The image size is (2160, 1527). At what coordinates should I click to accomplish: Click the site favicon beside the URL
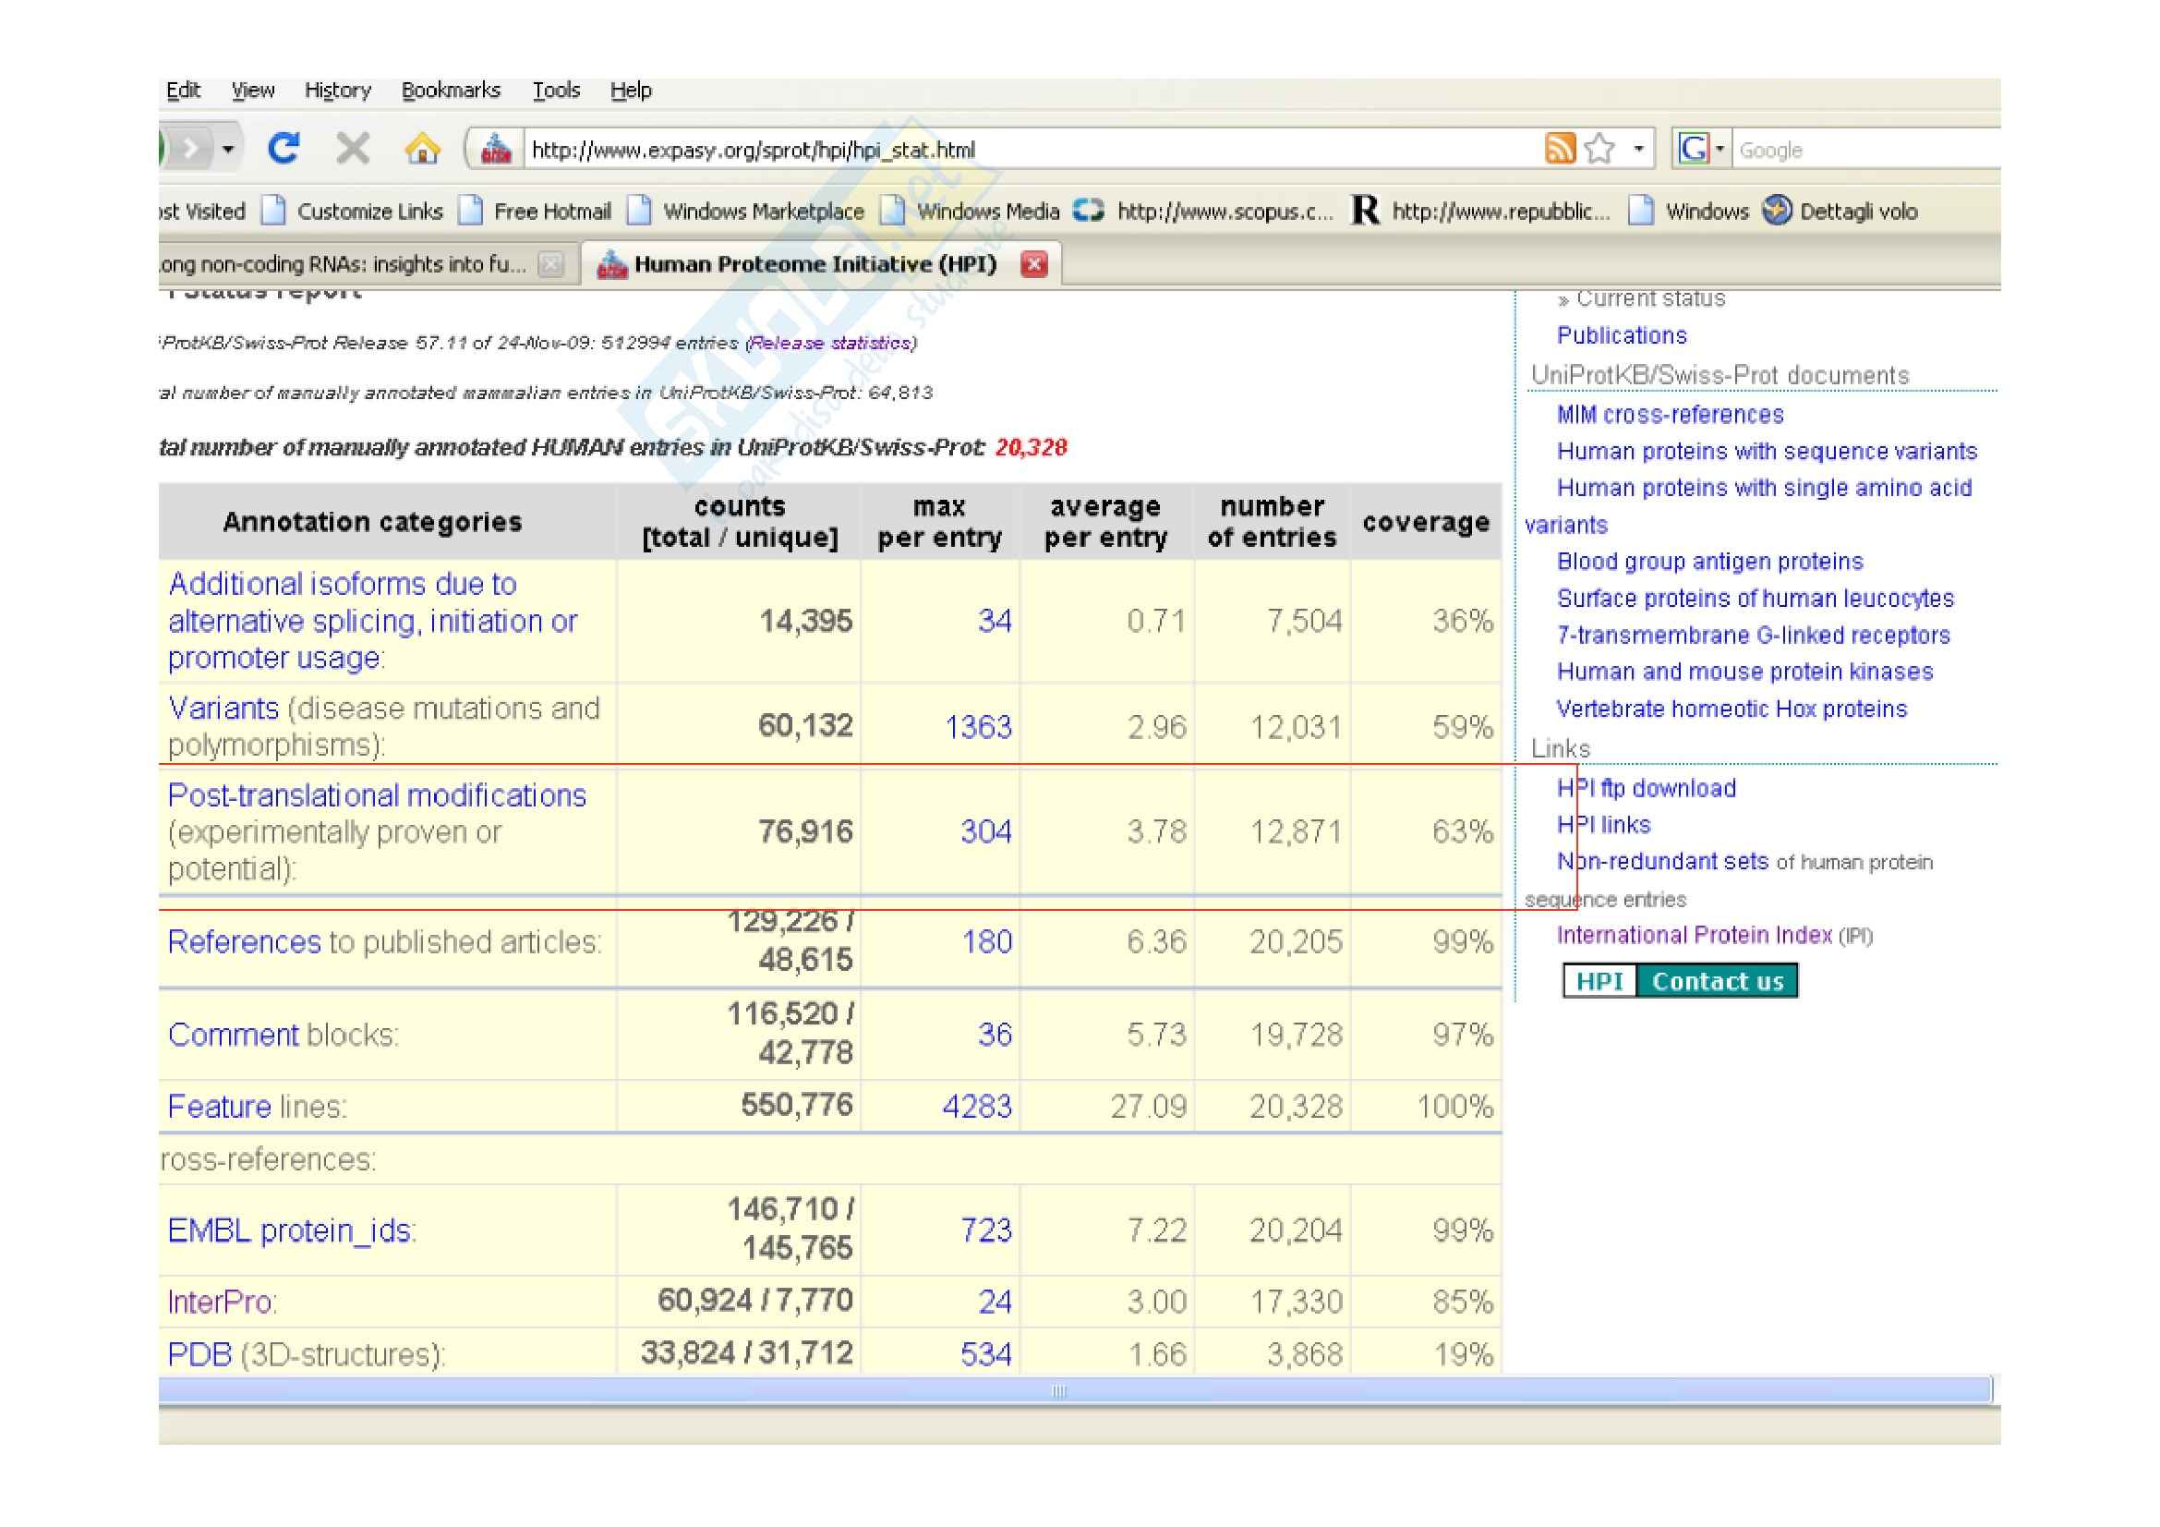pyautogui.click(x=496, y=149)
